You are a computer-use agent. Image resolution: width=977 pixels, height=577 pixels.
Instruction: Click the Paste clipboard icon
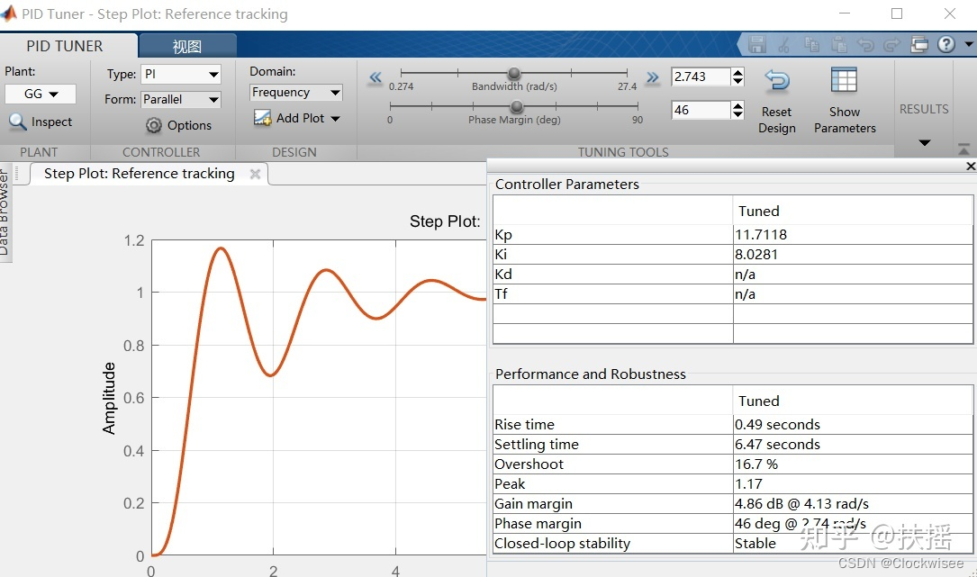[x=838, y=44]
